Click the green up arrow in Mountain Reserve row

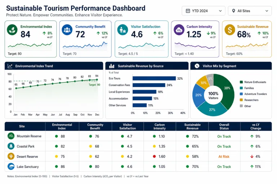tap(252, 136)
